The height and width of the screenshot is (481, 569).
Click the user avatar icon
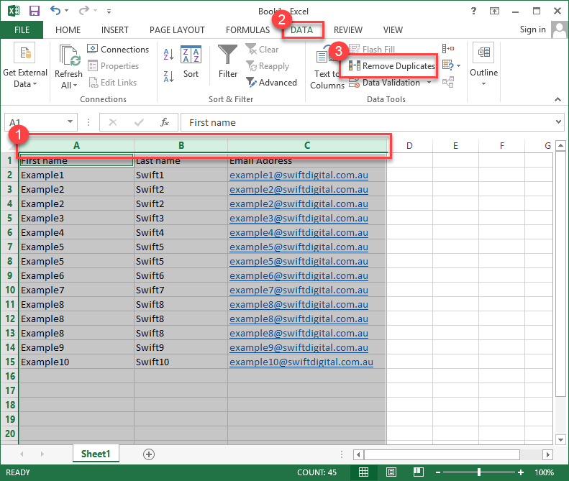[559, 29]
